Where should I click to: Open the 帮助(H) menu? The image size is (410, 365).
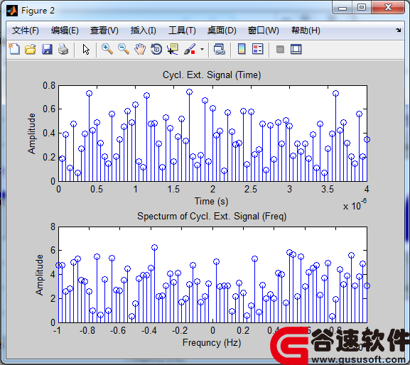[306, 31]
